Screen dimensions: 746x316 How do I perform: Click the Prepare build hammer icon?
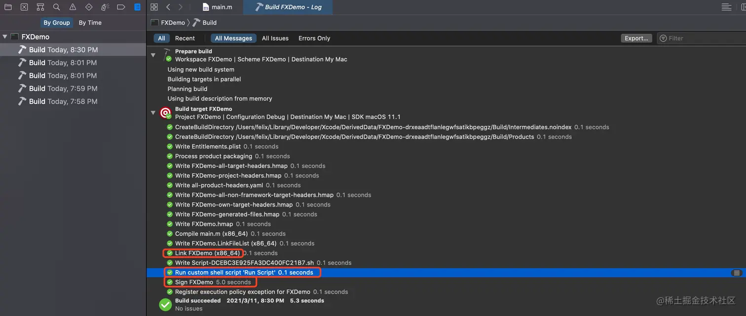(167, 55)
